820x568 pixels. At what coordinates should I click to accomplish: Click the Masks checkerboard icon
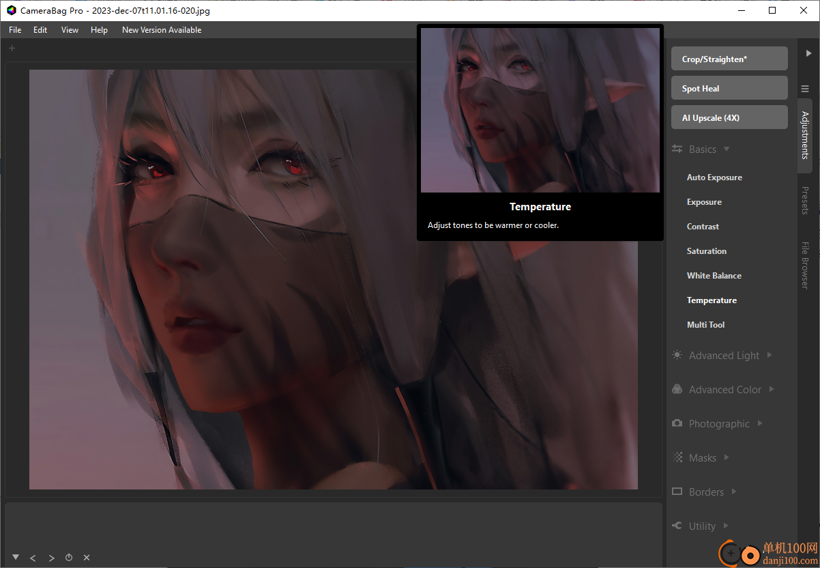click(677, 457)
